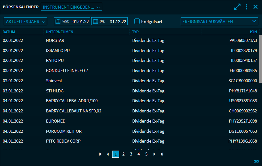
Task: Click the Von date field 01.01.22
Action: pyautogui.click(x=80, y=22)
